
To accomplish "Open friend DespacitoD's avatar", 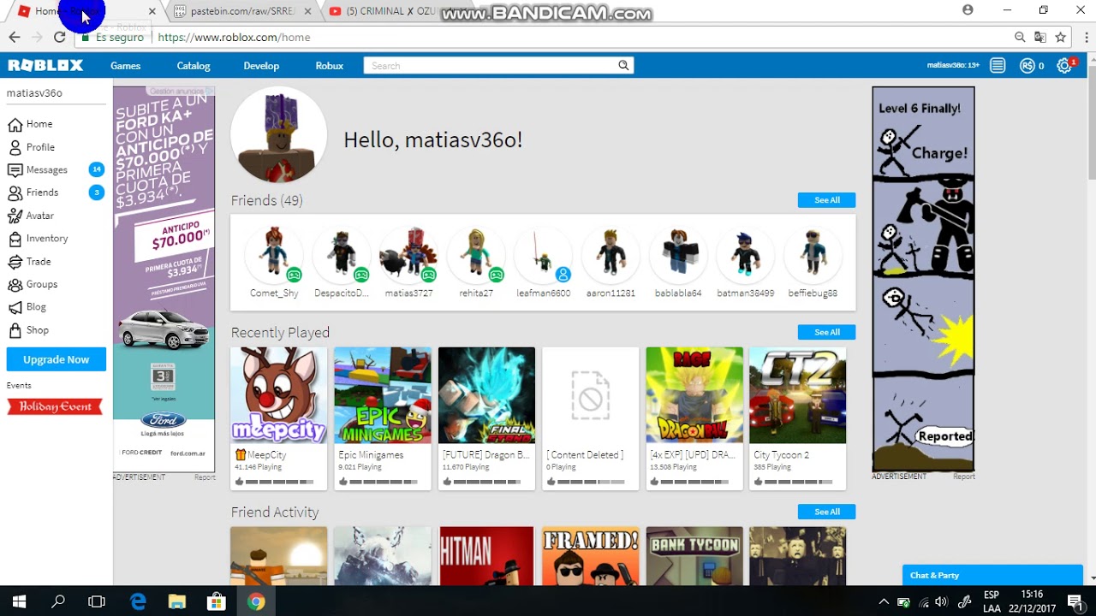I will [x=342, y=254].
